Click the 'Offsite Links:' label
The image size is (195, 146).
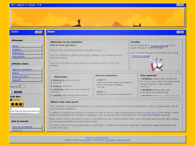[x=20, y=64]
